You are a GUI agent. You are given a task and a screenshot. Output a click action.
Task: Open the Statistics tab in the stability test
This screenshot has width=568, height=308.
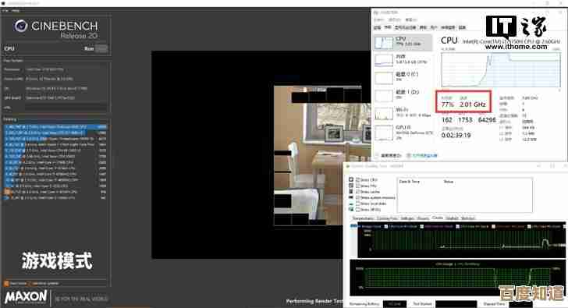468,218
